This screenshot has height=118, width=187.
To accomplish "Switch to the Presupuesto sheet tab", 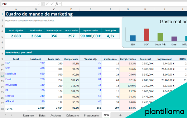I will point(91,116).
